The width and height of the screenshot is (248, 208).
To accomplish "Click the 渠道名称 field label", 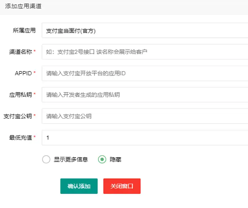I will point(20,52).
